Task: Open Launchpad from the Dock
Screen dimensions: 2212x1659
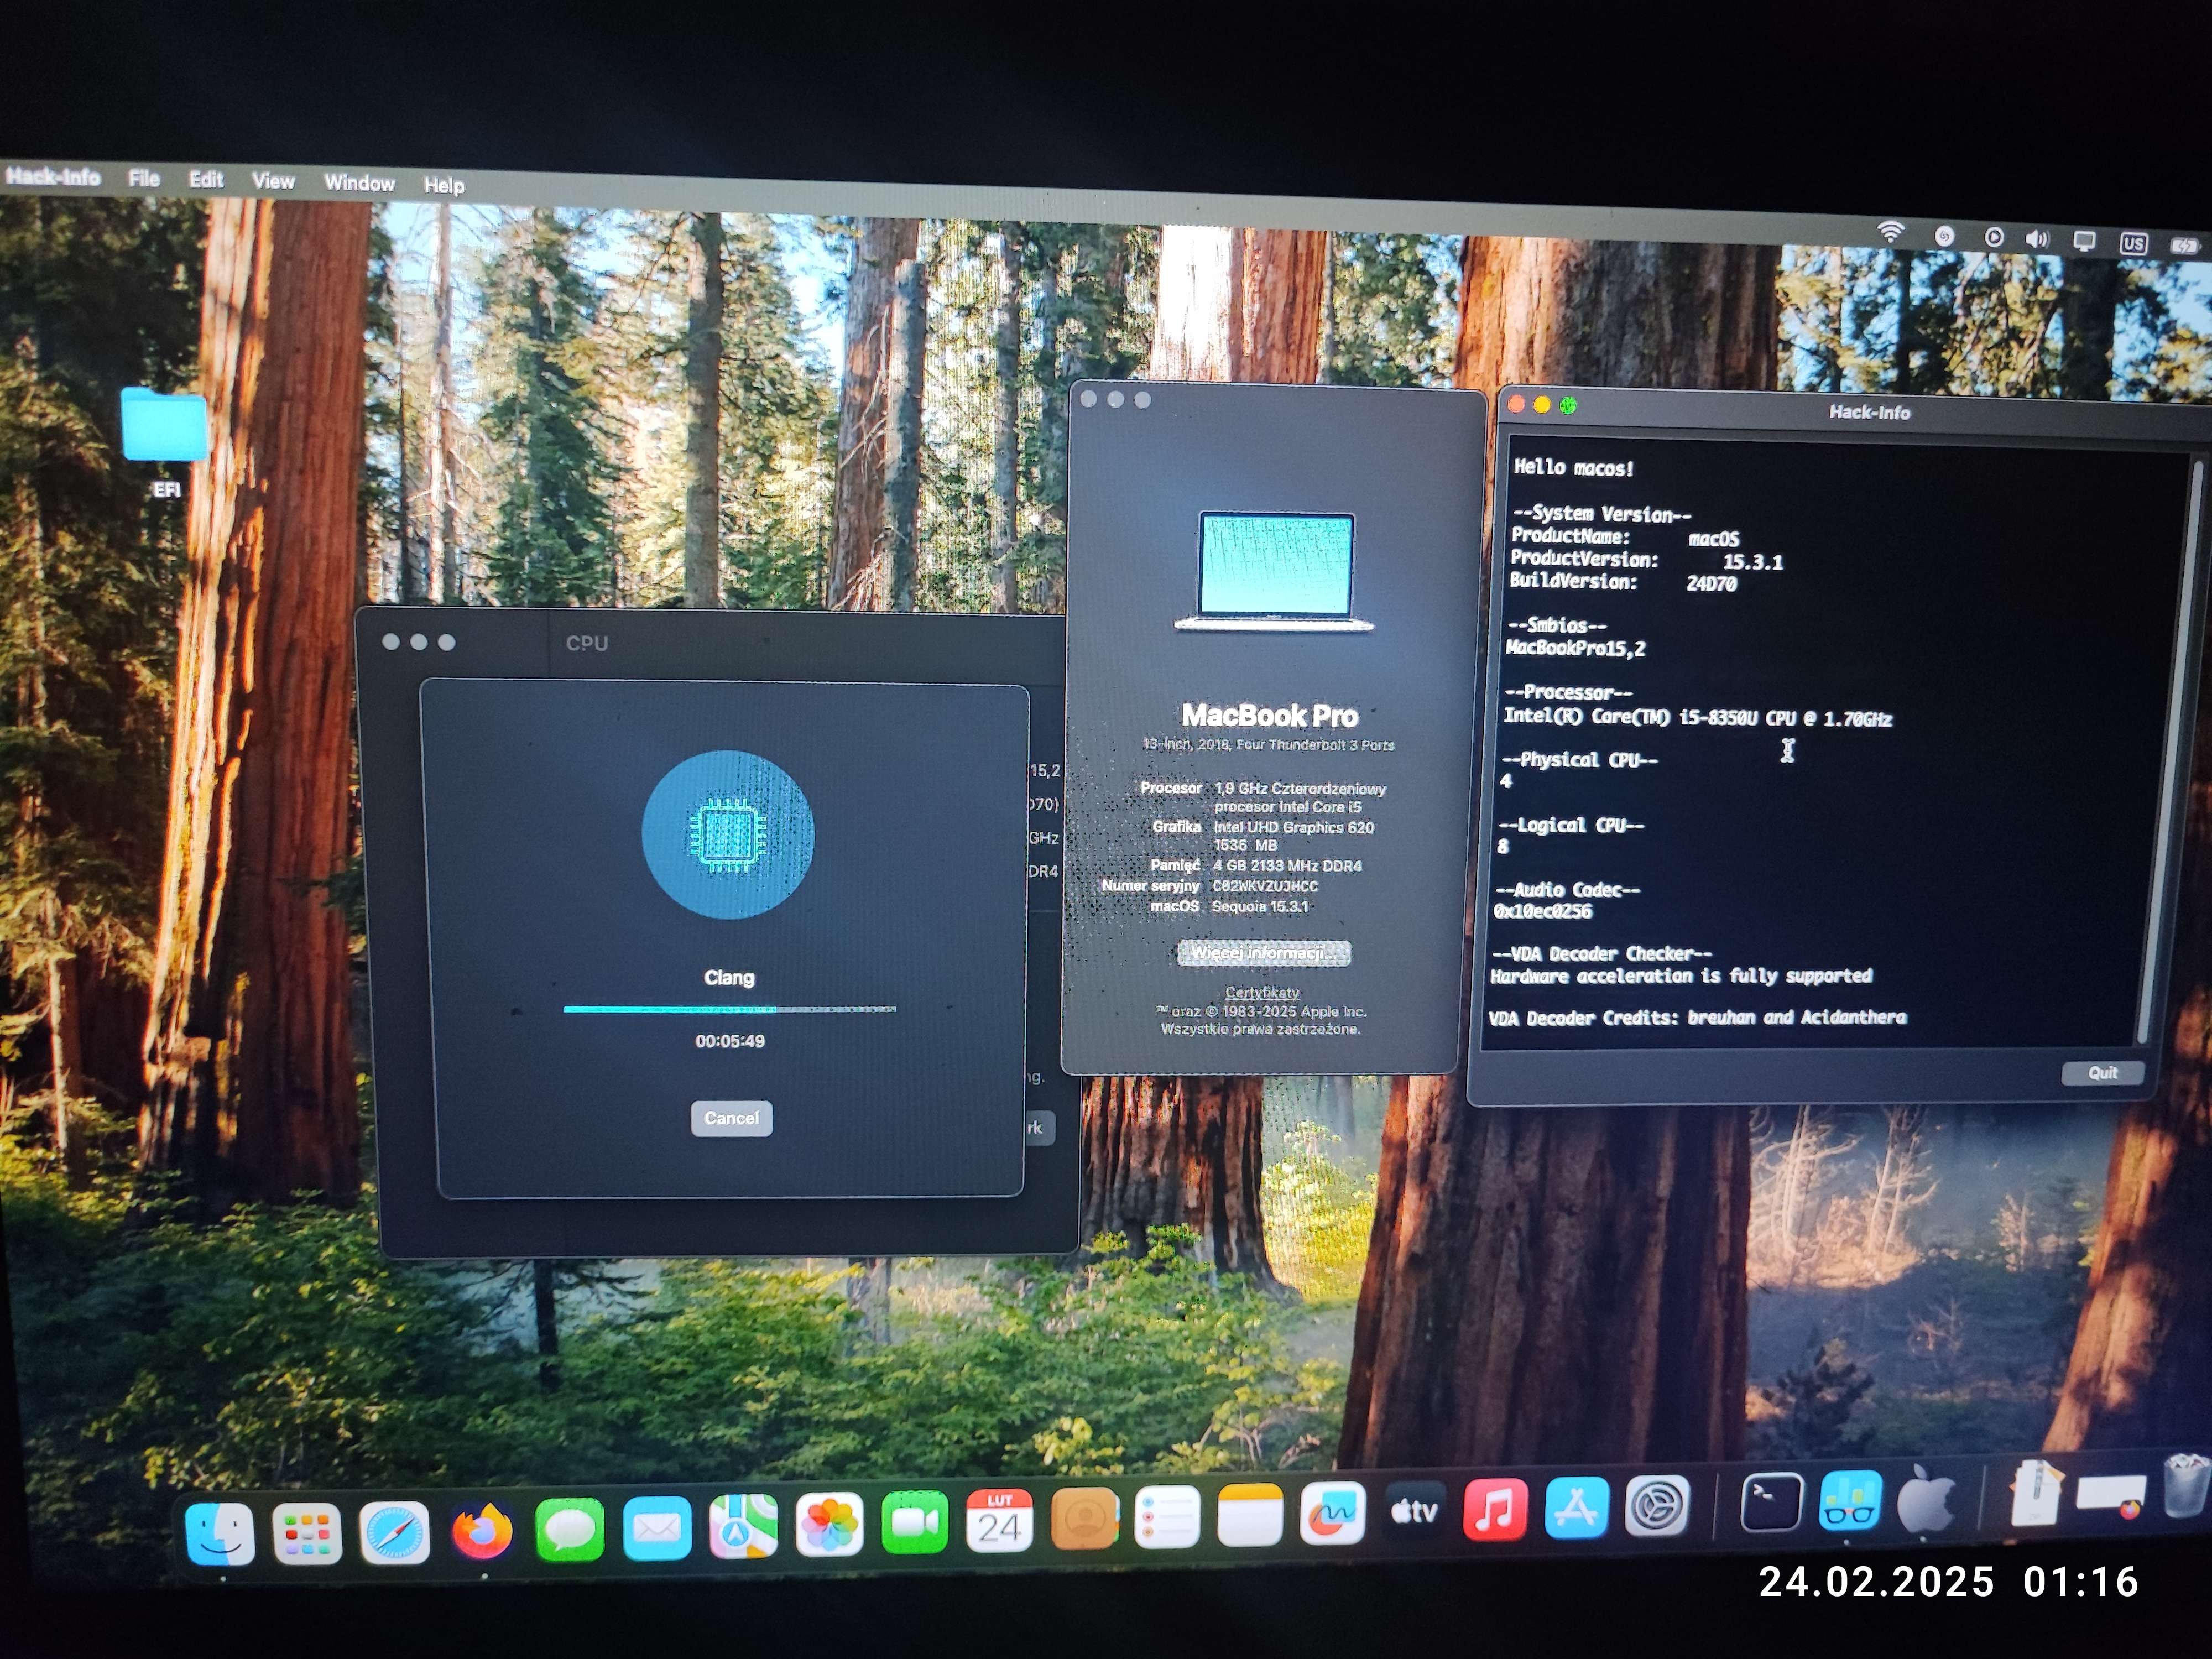Action: (307, 1533)
